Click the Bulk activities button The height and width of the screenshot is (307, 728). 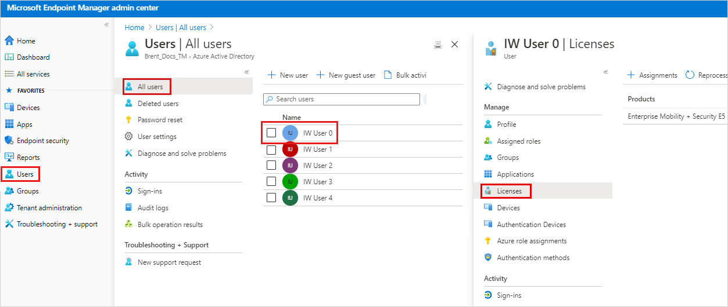tap(405, 75)
